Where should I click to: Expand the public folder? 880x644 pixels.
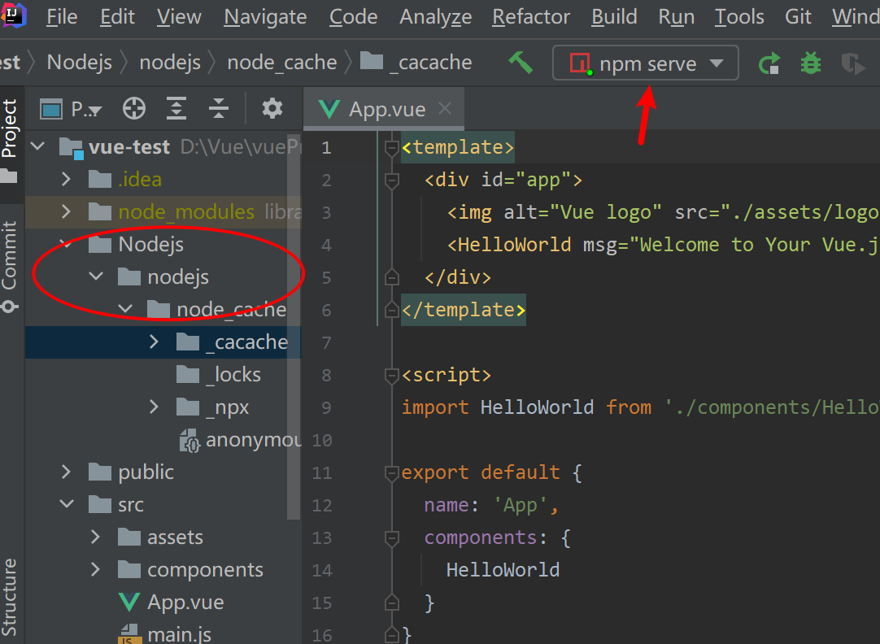pyautogui.click(x=66, y=472)
